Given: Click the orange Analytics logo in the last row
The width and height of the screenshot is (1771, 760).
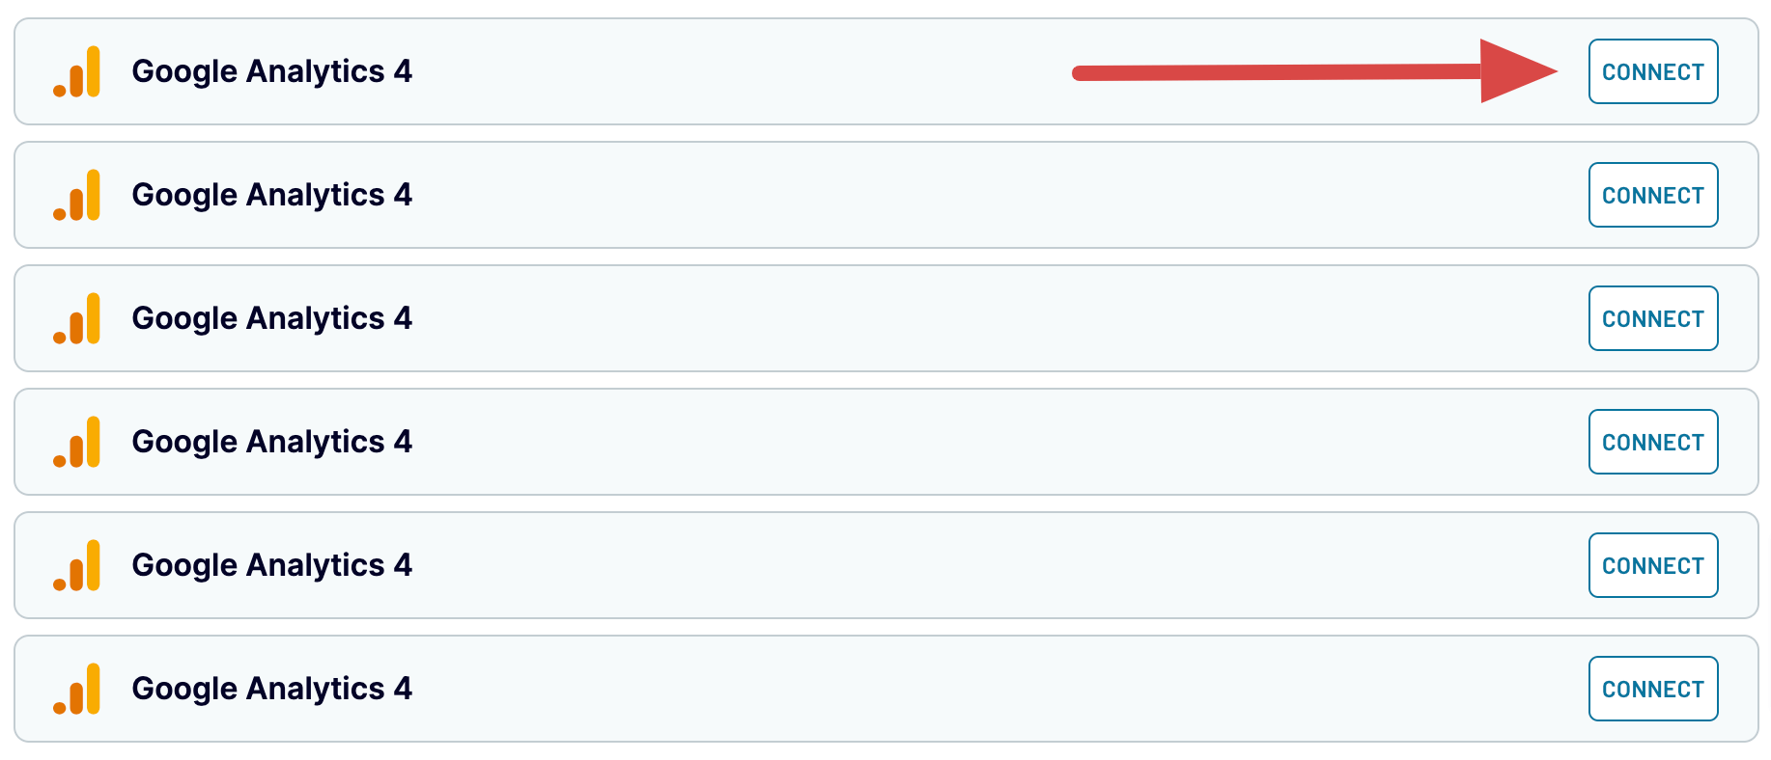Looking at the screenshot, I should tap(77, 689).
